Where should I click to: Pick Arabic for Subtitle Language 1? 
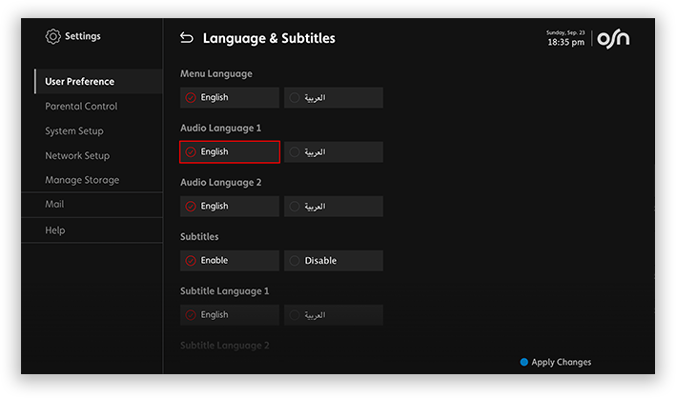coord(333,314)
